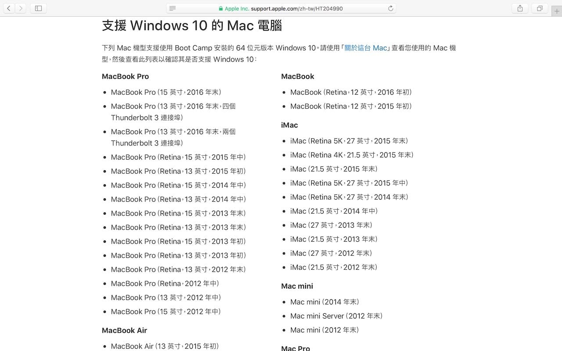Click MacBook Pro 13 英寸 2016 四個 Thunderbolt entry
562x351 pixels.
173,112
